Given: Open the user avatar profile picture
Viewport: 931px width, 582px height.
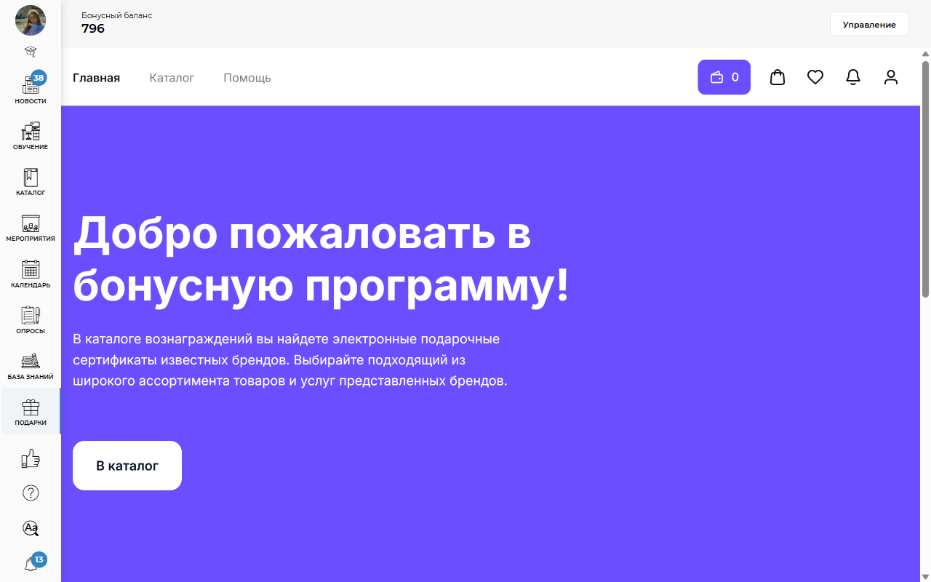Looking at the screenshot, I should tap(31, 20).
